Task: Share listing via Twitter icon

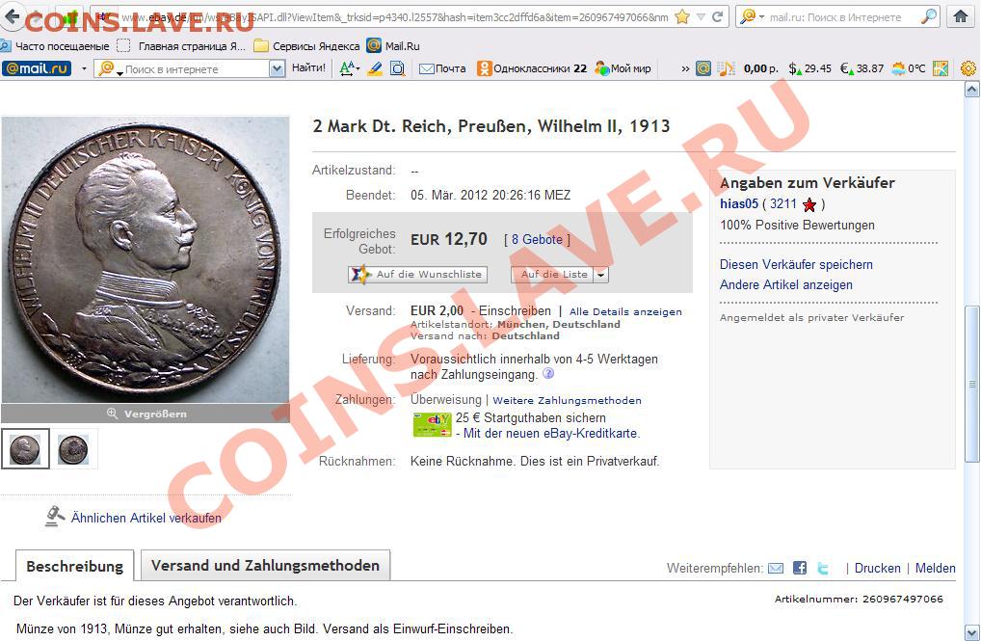Action: [x=823, y=568]
